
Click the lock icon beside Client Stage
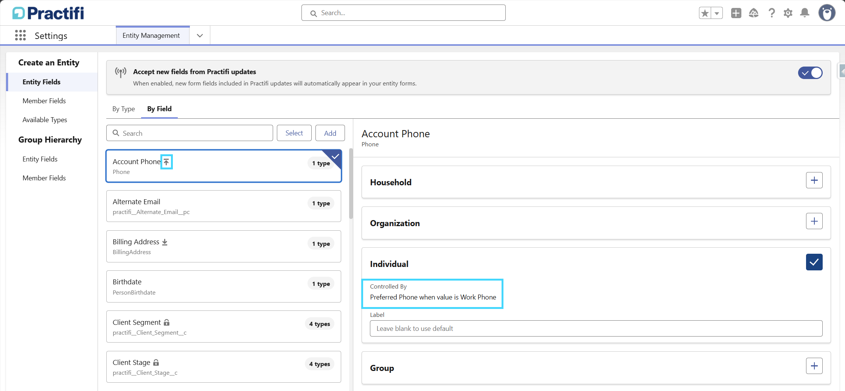point(156,362)
